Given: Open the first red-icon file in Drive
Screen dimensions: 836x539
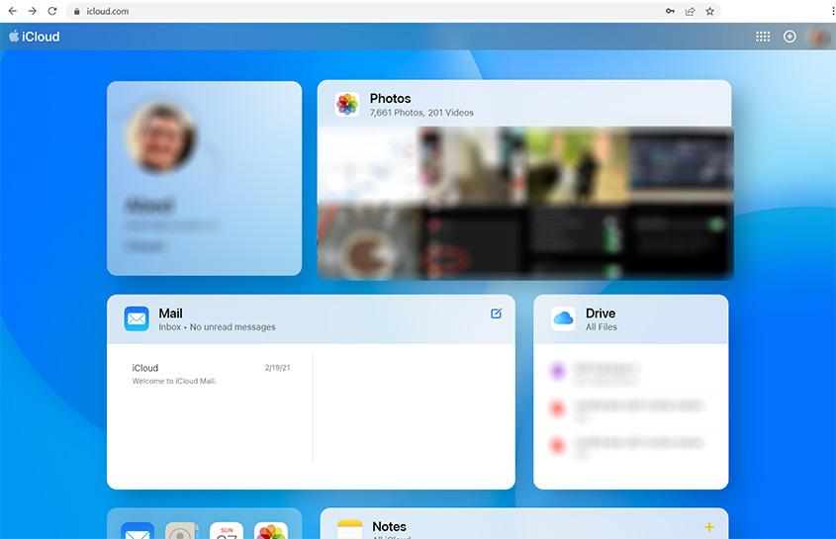Looking at the screenshot, I should [x=630, y=409].
